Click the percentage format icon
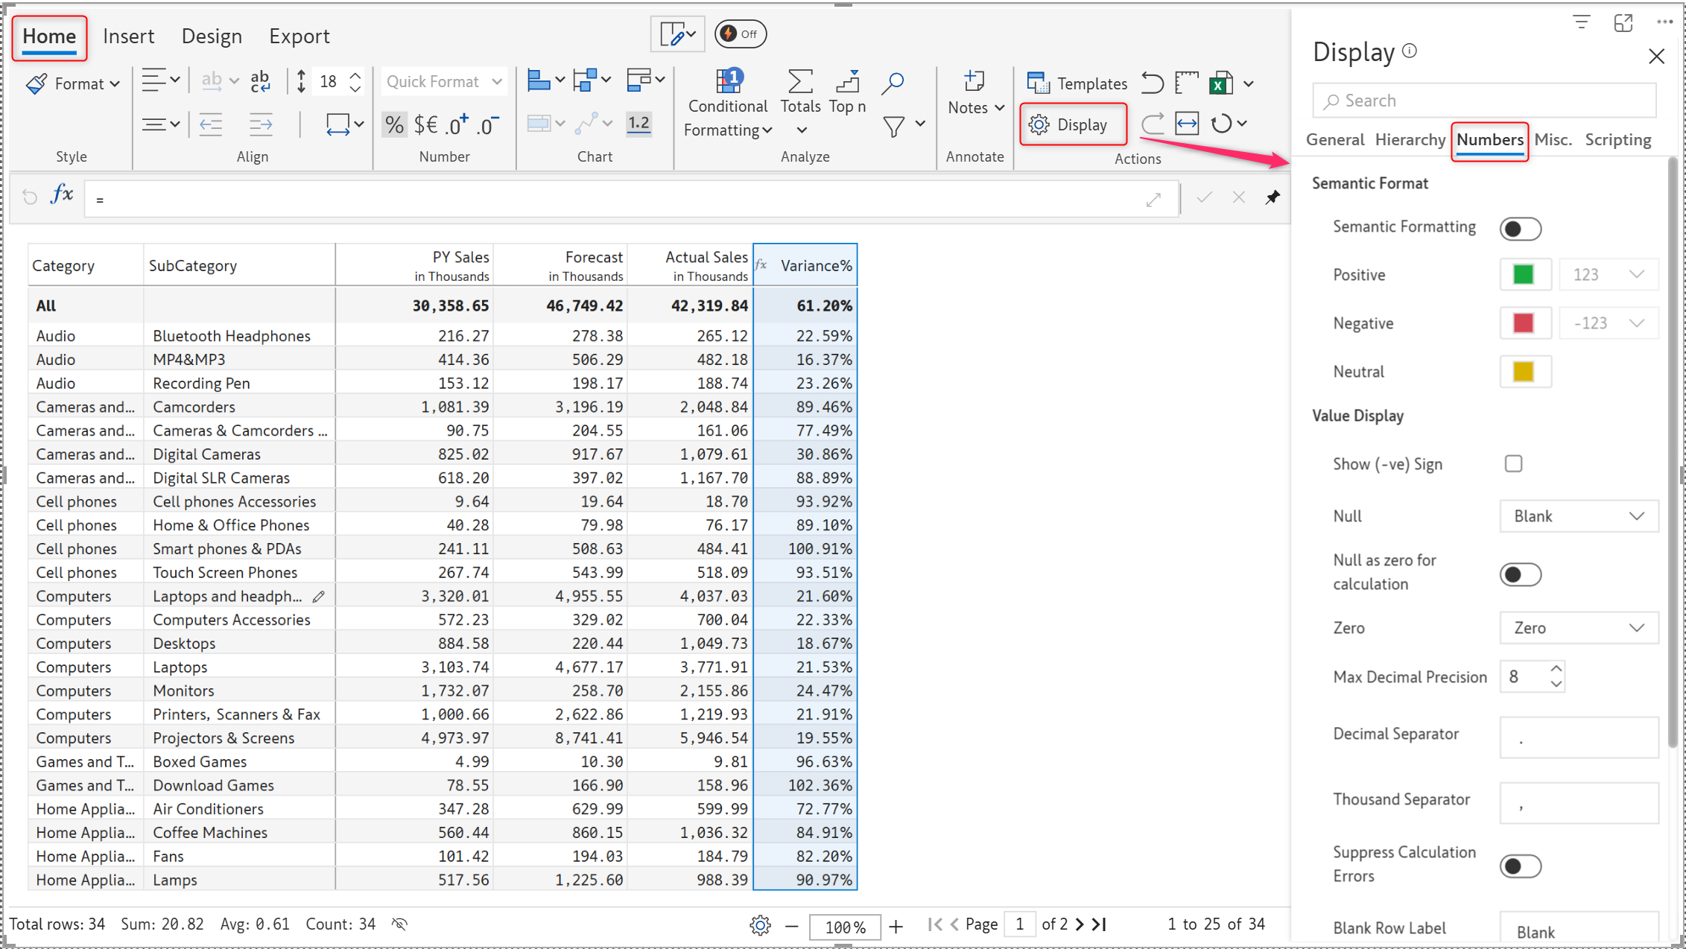The image size is (1686, 949). click(394, 124)
